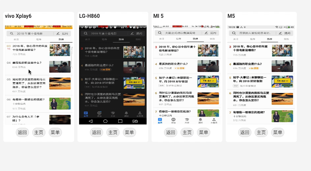Click 菜单 button under MI 5
Viewport: 311px width, 171px height.
pyautogui.click(x=204, y=132)
